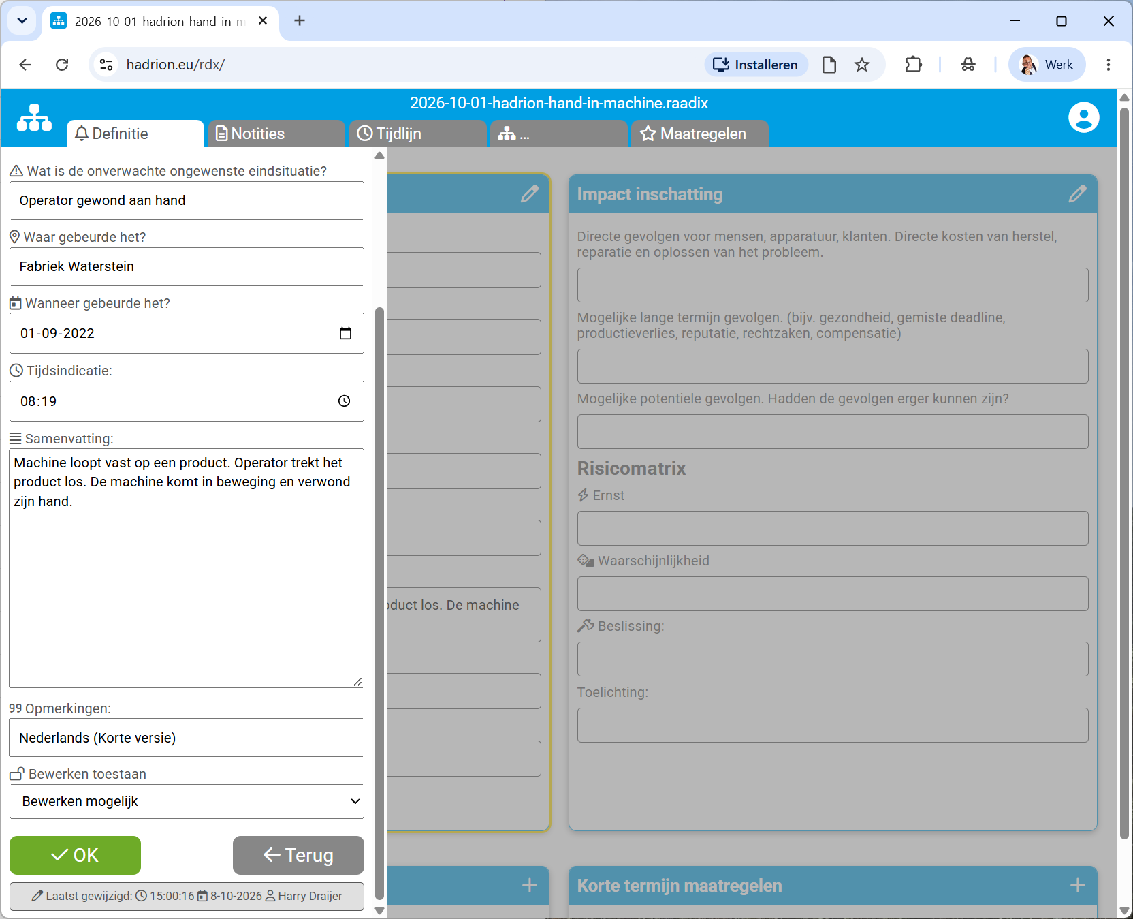Click the Opmerkingen input field
Viewport: 1133px width, 919px height.
coord(187,737)
